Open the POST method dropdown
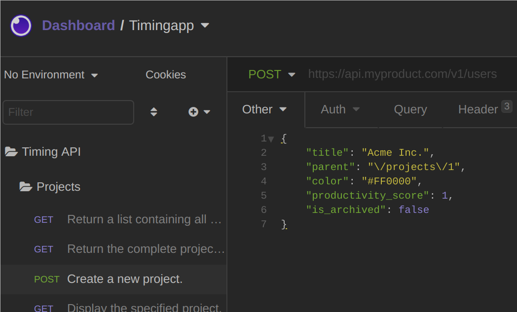Screen dimensions: 517x312 [x=271, y=74]
